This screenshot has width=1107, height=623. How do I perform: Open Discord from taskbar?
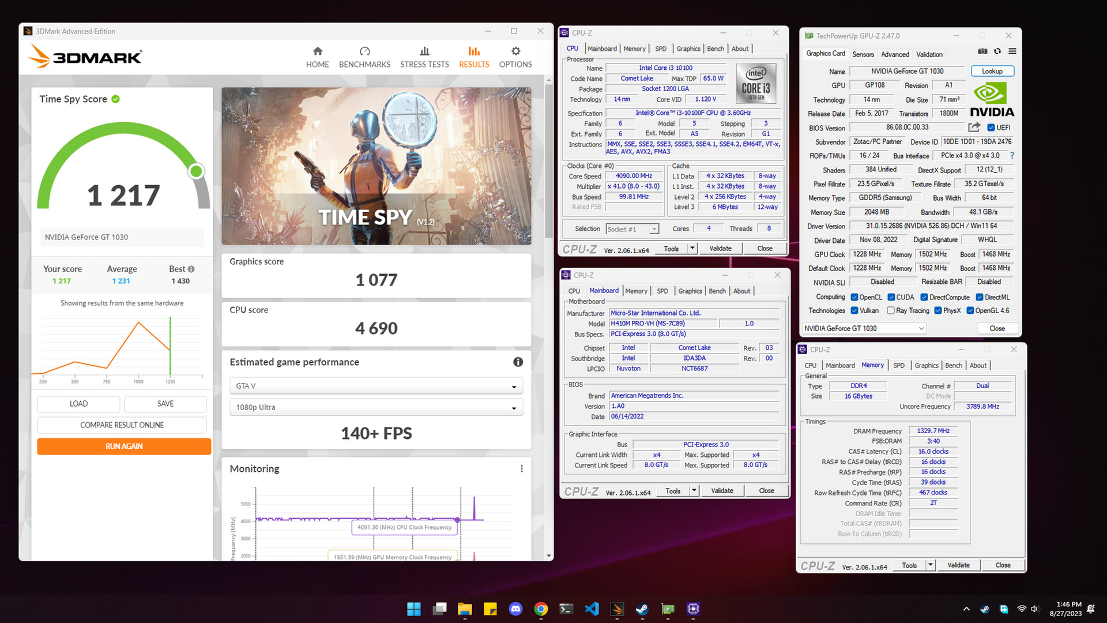click(515, 609)
